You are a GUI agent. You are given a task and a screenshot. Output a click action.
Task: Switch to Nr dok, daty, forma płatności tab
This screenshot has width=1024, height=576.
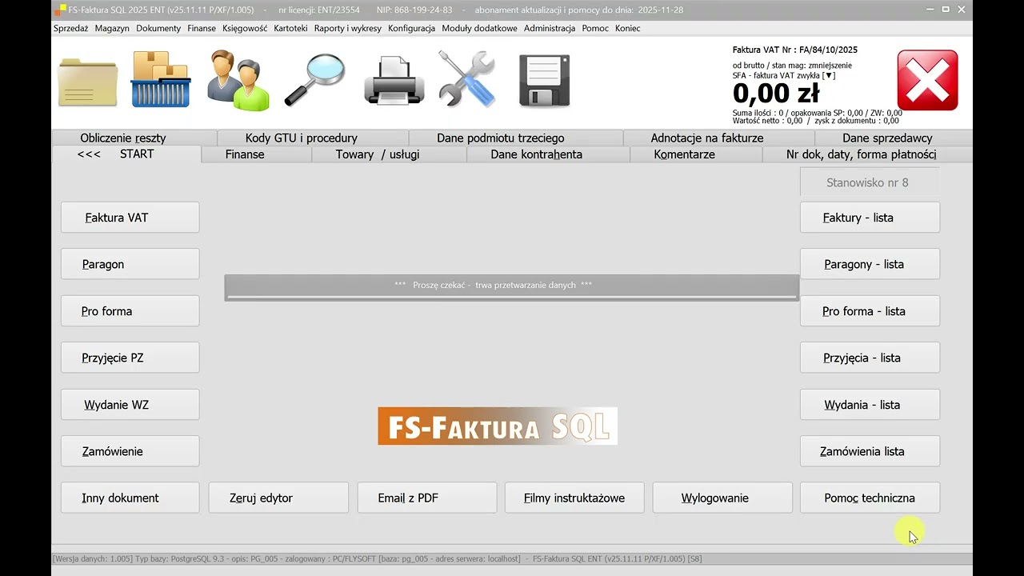click(867, 154)
